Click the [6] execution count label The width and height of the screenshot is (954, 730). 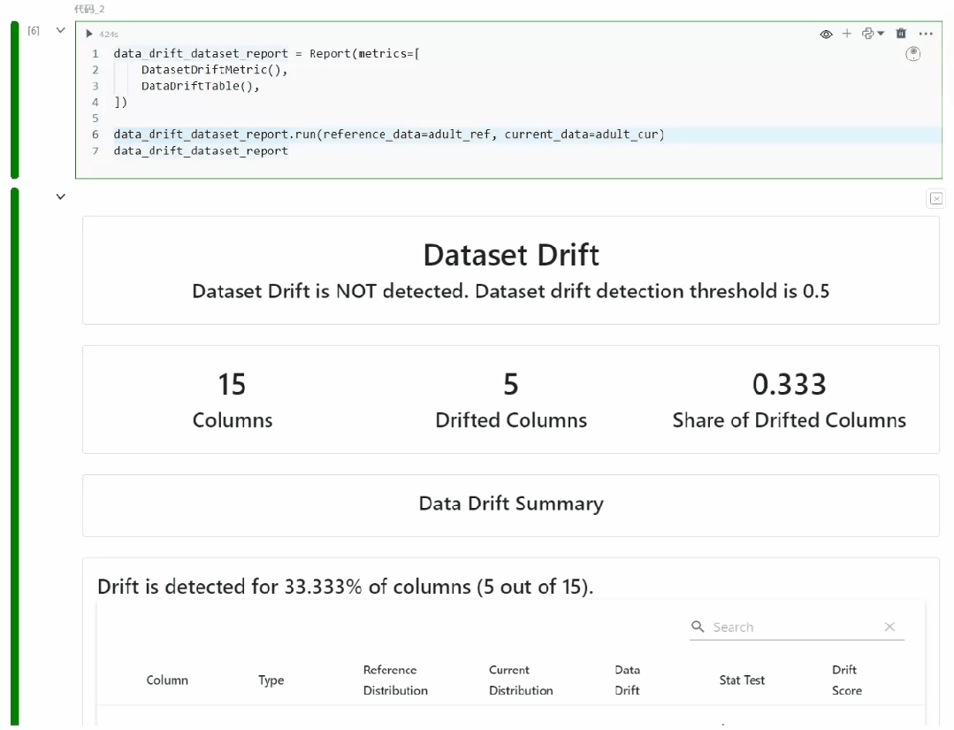[34, 30]
